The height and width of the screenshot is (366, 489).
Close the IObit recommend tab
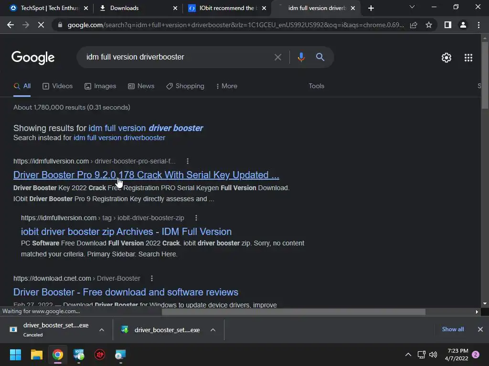tap(264, 8)
